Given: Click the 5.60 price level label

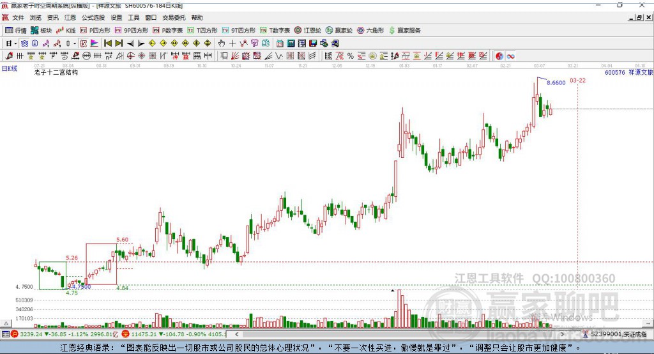Looking at the screenshot, I should [x=122, y=240].
